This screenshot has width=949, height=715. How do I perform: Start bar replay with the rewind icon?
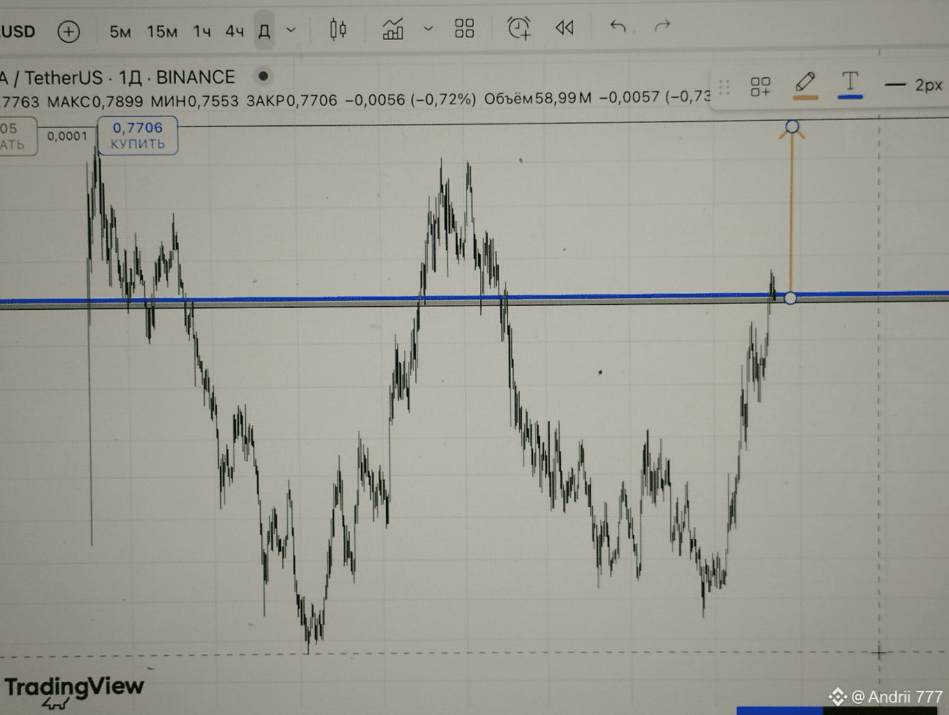(564, 28)
